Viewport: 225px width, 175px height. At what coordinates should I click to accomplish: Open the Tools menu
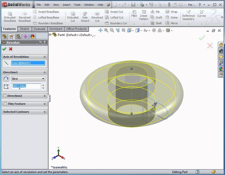click(77, 5)
